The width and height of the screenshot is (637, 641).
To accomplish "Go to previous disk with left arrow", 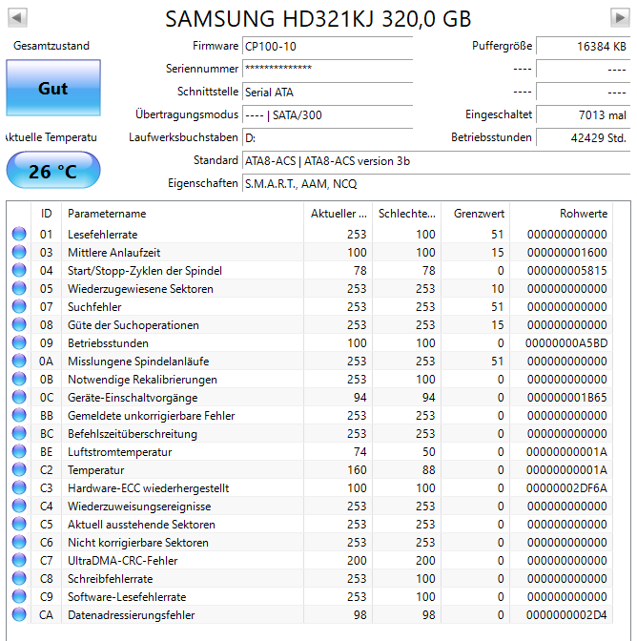I will 17,17.
